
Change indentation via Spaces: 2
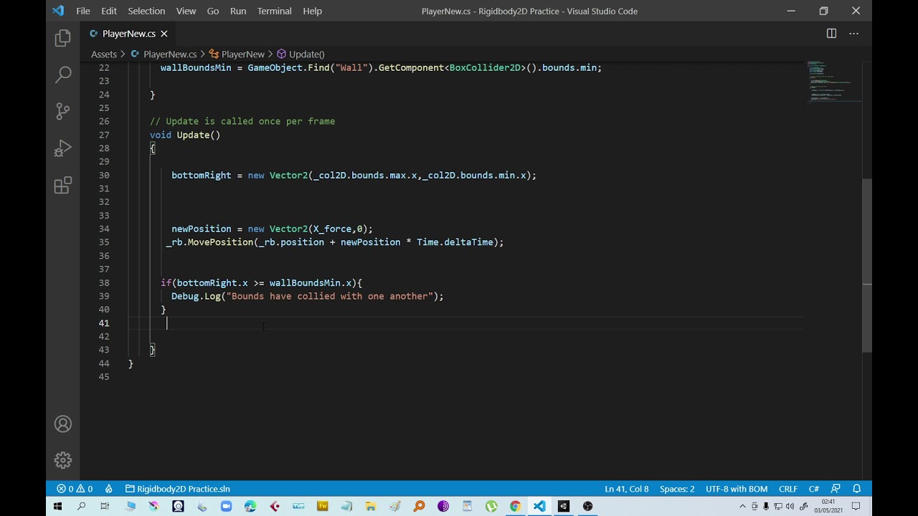[677, 489]
